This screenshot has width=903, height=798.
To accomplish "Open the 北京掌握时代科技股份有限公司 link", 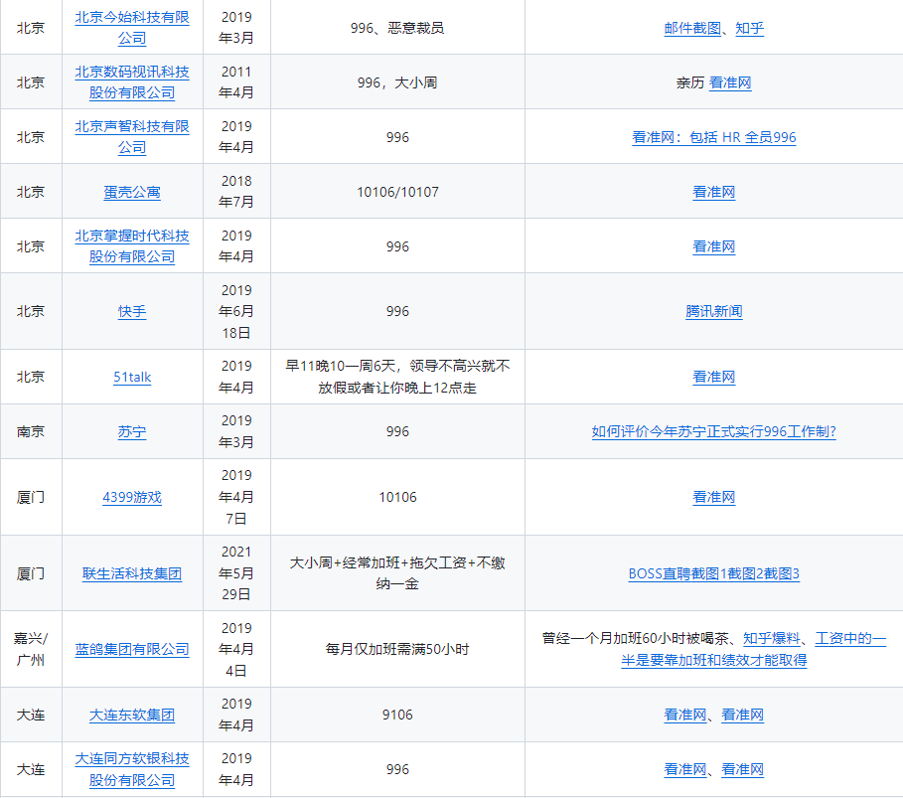I will (132, 246).
